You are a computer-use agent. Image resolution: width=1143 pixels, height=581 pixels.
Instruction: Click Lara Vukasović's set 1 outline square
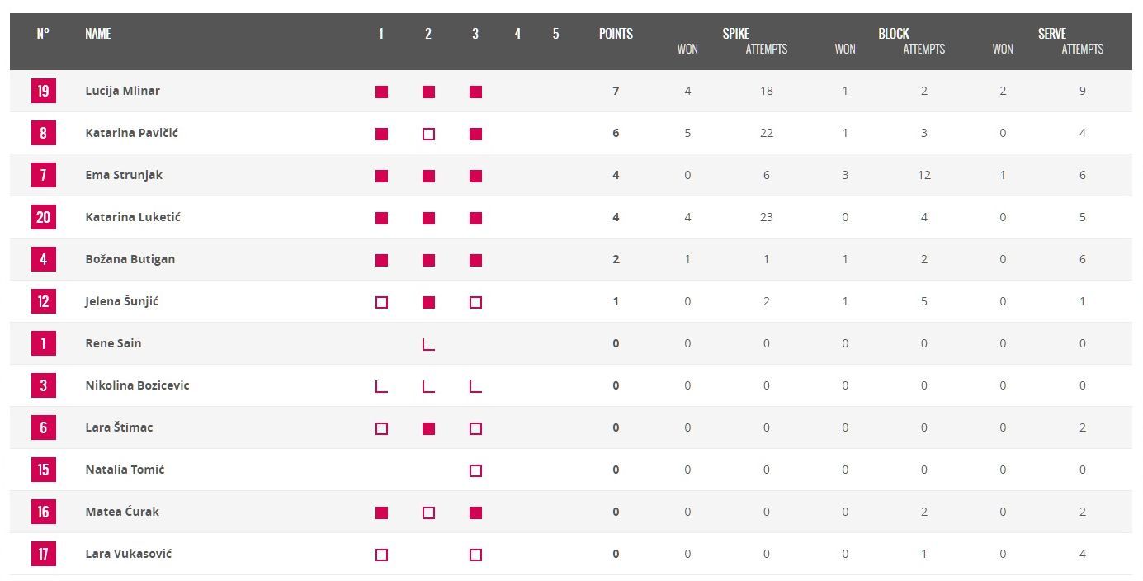[x=381, y=555]
